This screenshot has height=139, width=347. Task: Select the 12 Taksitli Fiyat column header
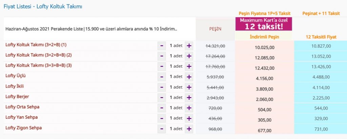pyautogui.click(x=321, y=37)
